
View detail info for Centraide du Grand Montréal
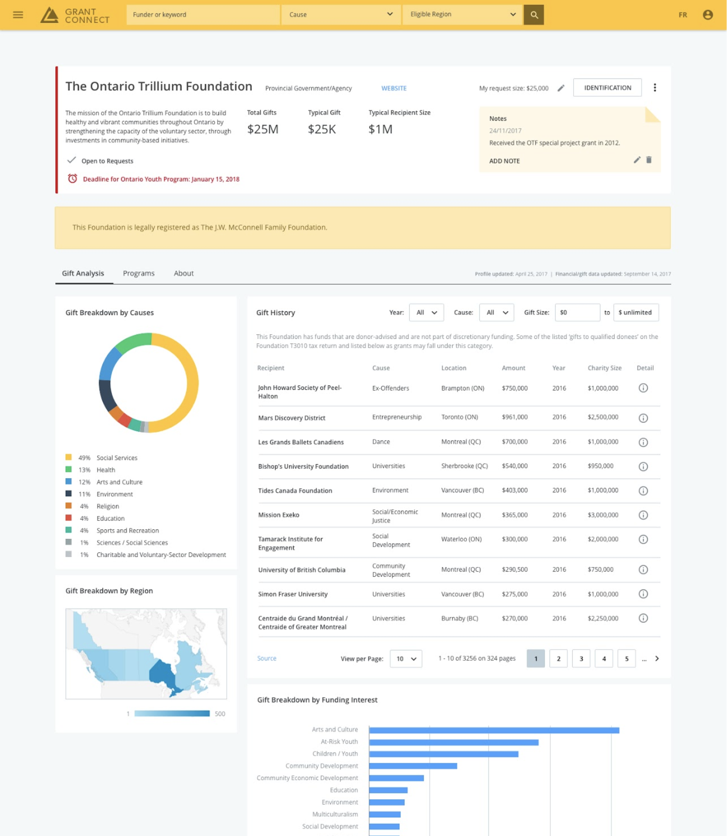coord(643,618)
